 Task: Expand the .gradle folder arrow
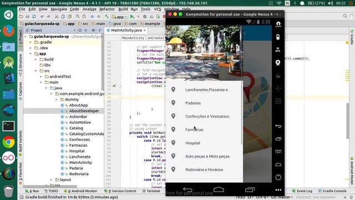(x=31, y=42)
